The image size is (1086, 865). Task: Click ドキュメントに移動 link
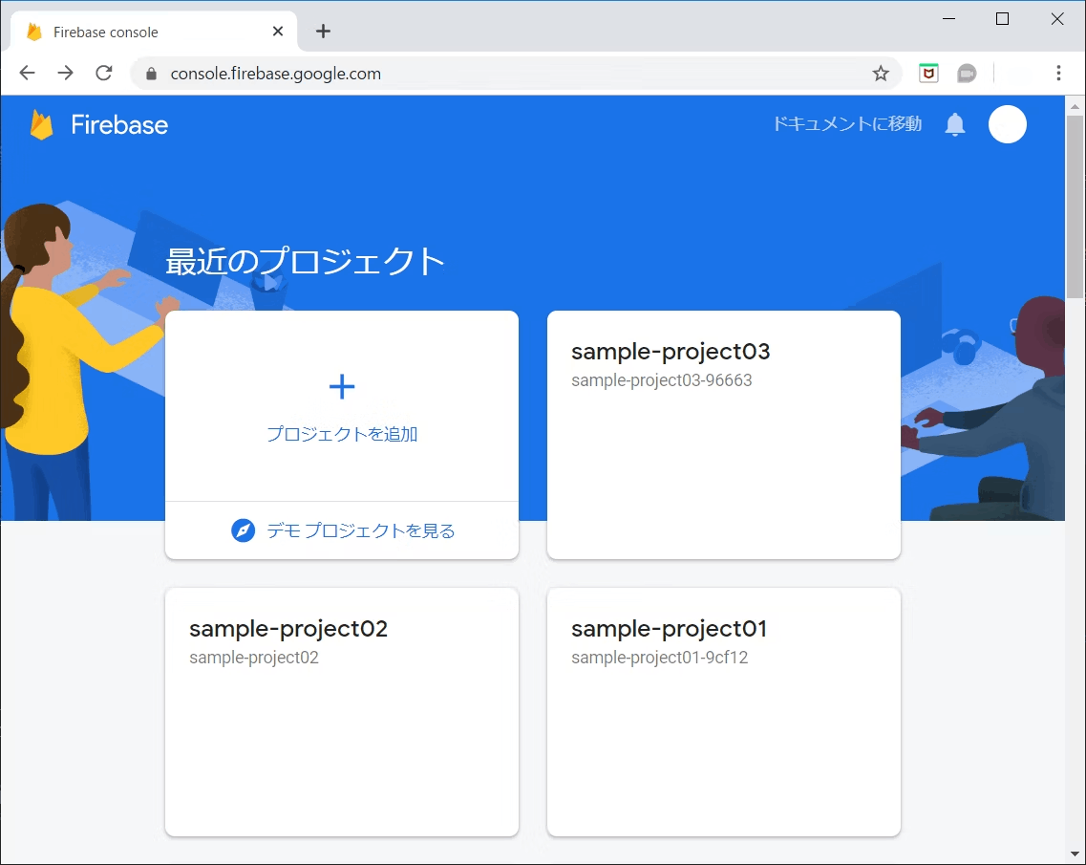tap(847, 124)
